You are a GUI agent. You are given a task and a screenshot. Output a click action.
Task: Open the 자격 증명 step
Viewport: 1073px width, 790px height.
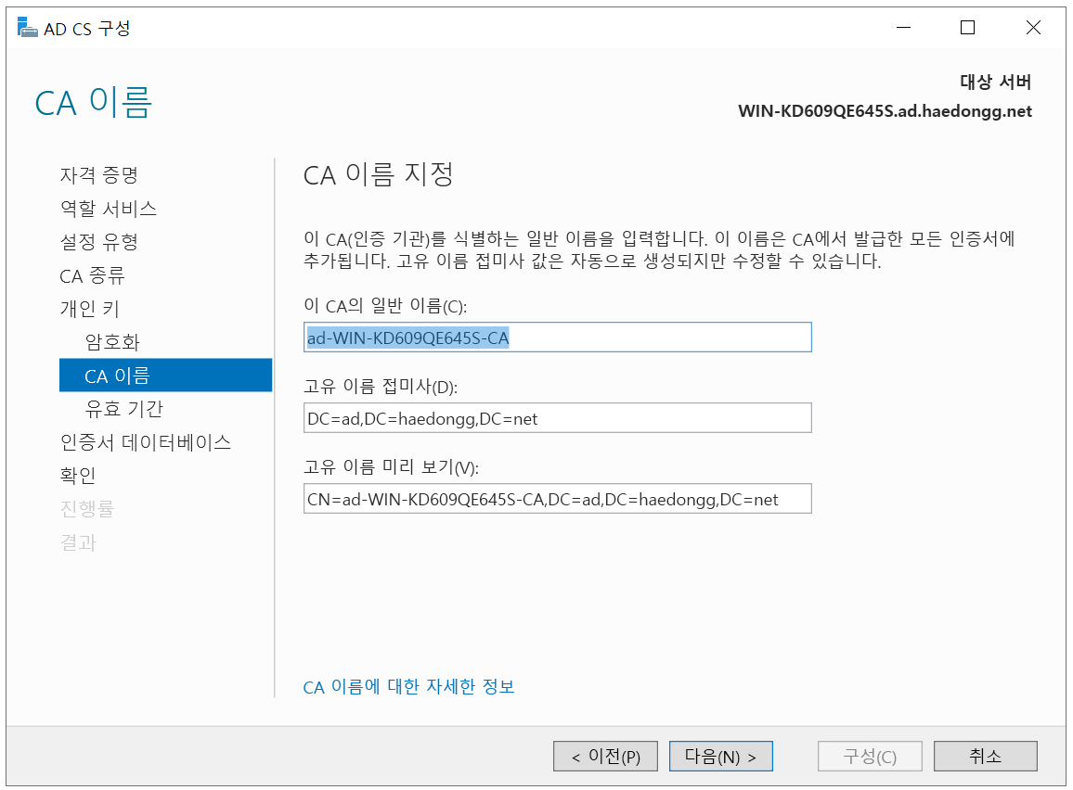tap(98, 175)
